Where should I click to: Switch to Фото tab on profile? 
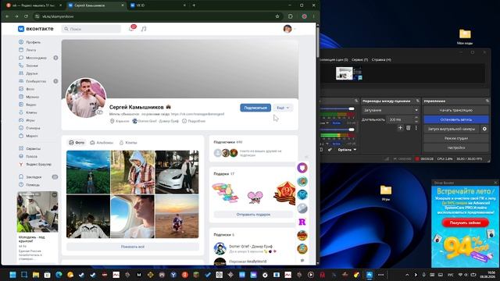click(x=77, y=142)
